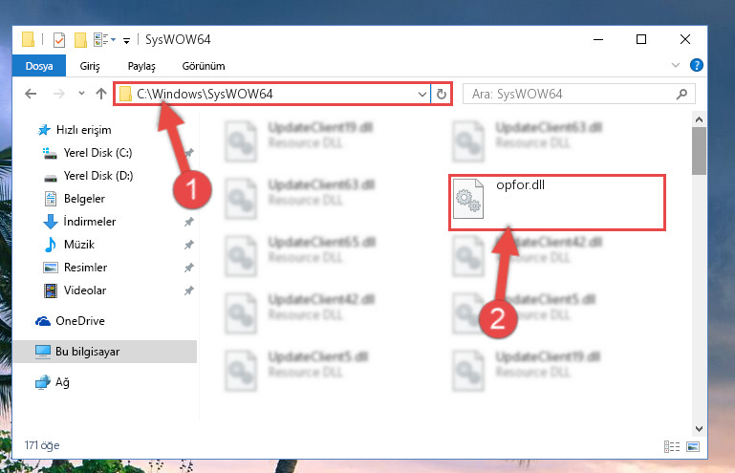
Task: Unpin İndirmeler from quick access
Action: pyautogui.click(x=189, y=222)
